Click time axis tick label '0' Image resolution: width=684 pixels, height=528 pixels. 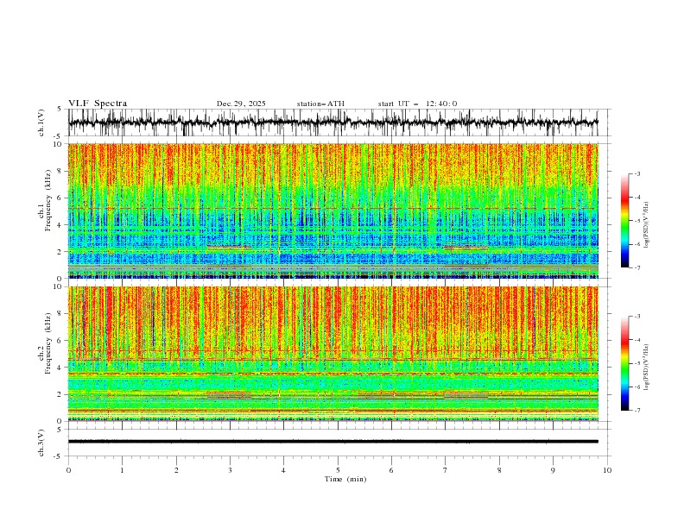pos(68,470)
